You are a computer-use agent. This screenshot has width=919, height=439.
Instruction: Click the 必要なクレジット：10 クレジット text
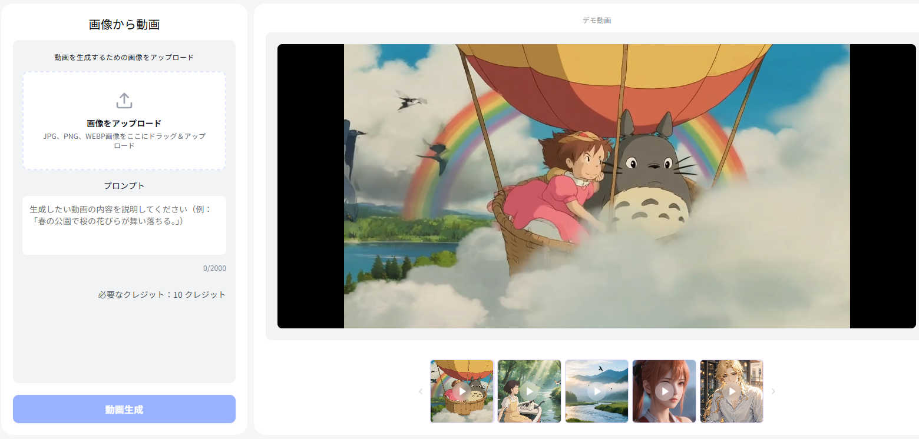pyautogui.click(x=162, y=295)
